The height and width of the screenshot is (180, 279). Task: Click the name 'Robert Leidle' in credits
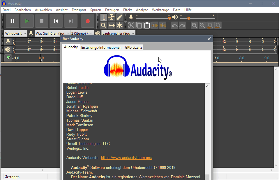coord(77,88)
